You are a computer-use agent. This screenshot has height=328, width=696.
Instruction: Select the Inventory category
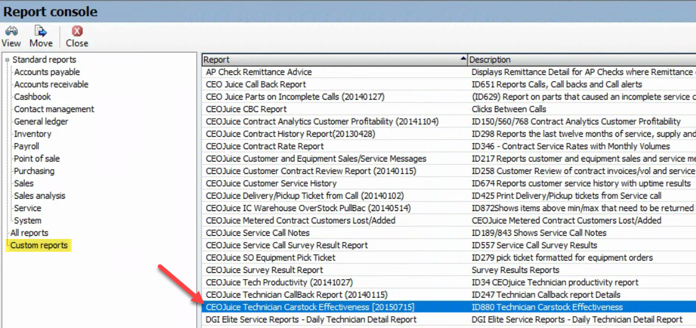pyautogui.click(x=32, y=134)
